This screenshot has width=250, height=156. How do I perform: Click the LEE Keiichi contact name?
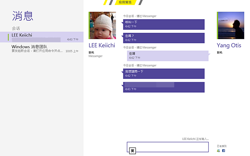(x=102, y=45)
